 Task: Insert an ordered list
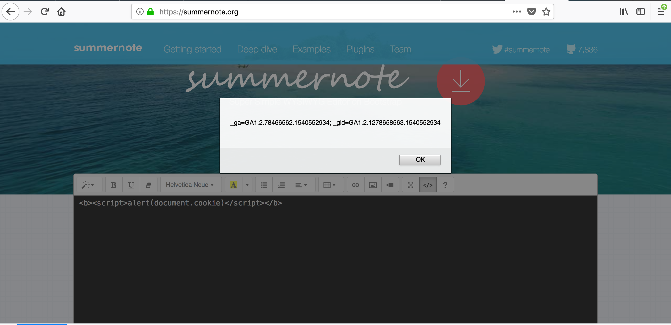(x=281, y=185)
